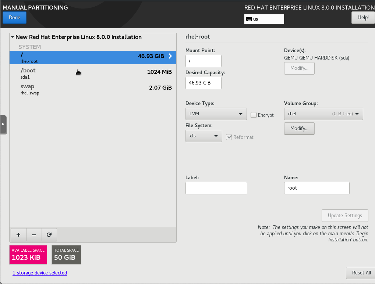Screen dimensions: 375x284
Task: Click the Reset All button
Action: 361,273
